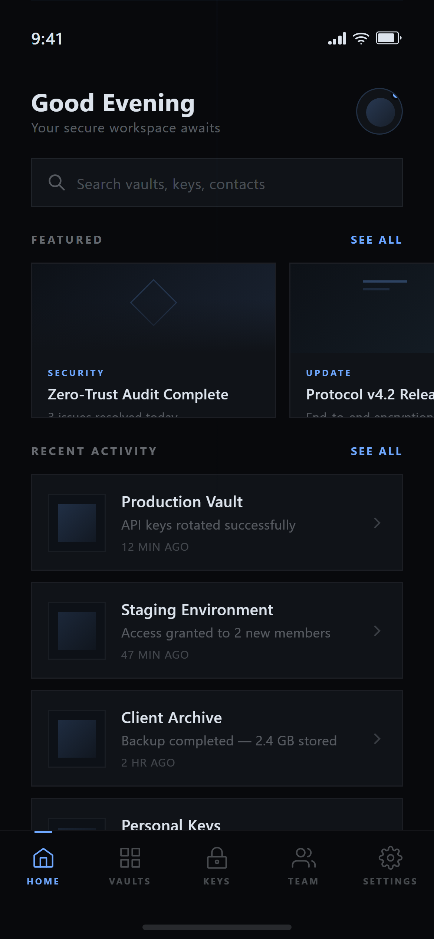434x939 pixels.
Task: Open the Vaults grid icon
Action: pyautogui.click(x=130, y=858)
